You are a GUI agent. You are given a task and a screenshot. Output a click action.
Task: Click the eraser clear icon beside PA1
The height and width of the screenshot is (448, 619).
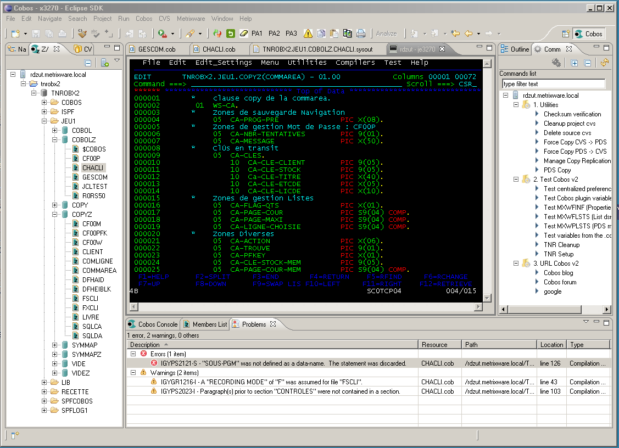[x=243, y=33]
